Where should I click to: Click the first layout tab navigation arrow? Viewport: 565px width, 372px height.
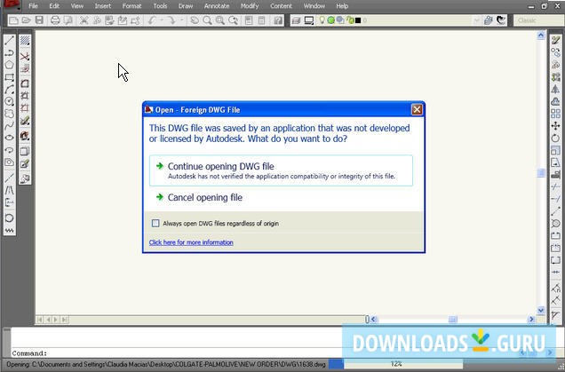tap(40, 320)
